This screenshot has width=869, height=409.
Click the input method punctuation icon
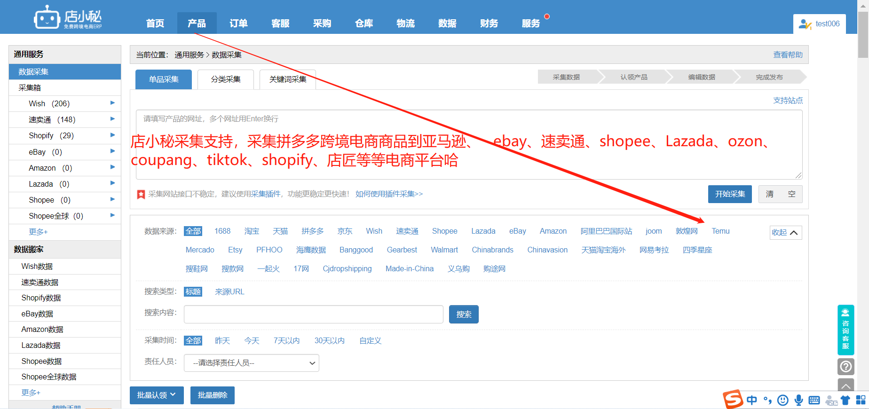(x=767, y=400)
